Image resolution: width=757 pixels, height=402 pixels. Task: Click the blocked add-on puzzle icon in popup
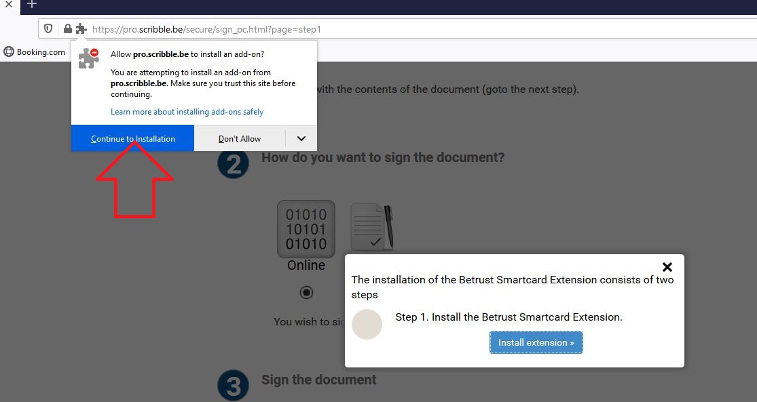tap(89, 58)
